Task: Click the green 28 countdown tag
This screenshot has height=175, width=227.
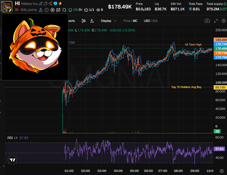Action: tap(217, 132)
